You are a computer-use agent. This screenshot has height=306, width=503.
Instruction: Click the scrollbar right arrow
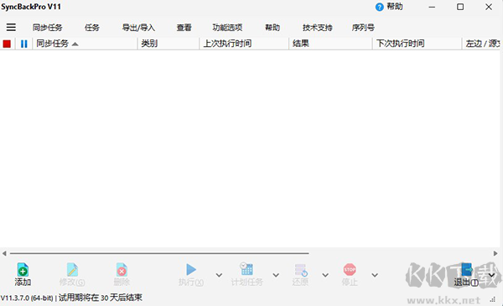pyautogui.click(x=495, y=253)
